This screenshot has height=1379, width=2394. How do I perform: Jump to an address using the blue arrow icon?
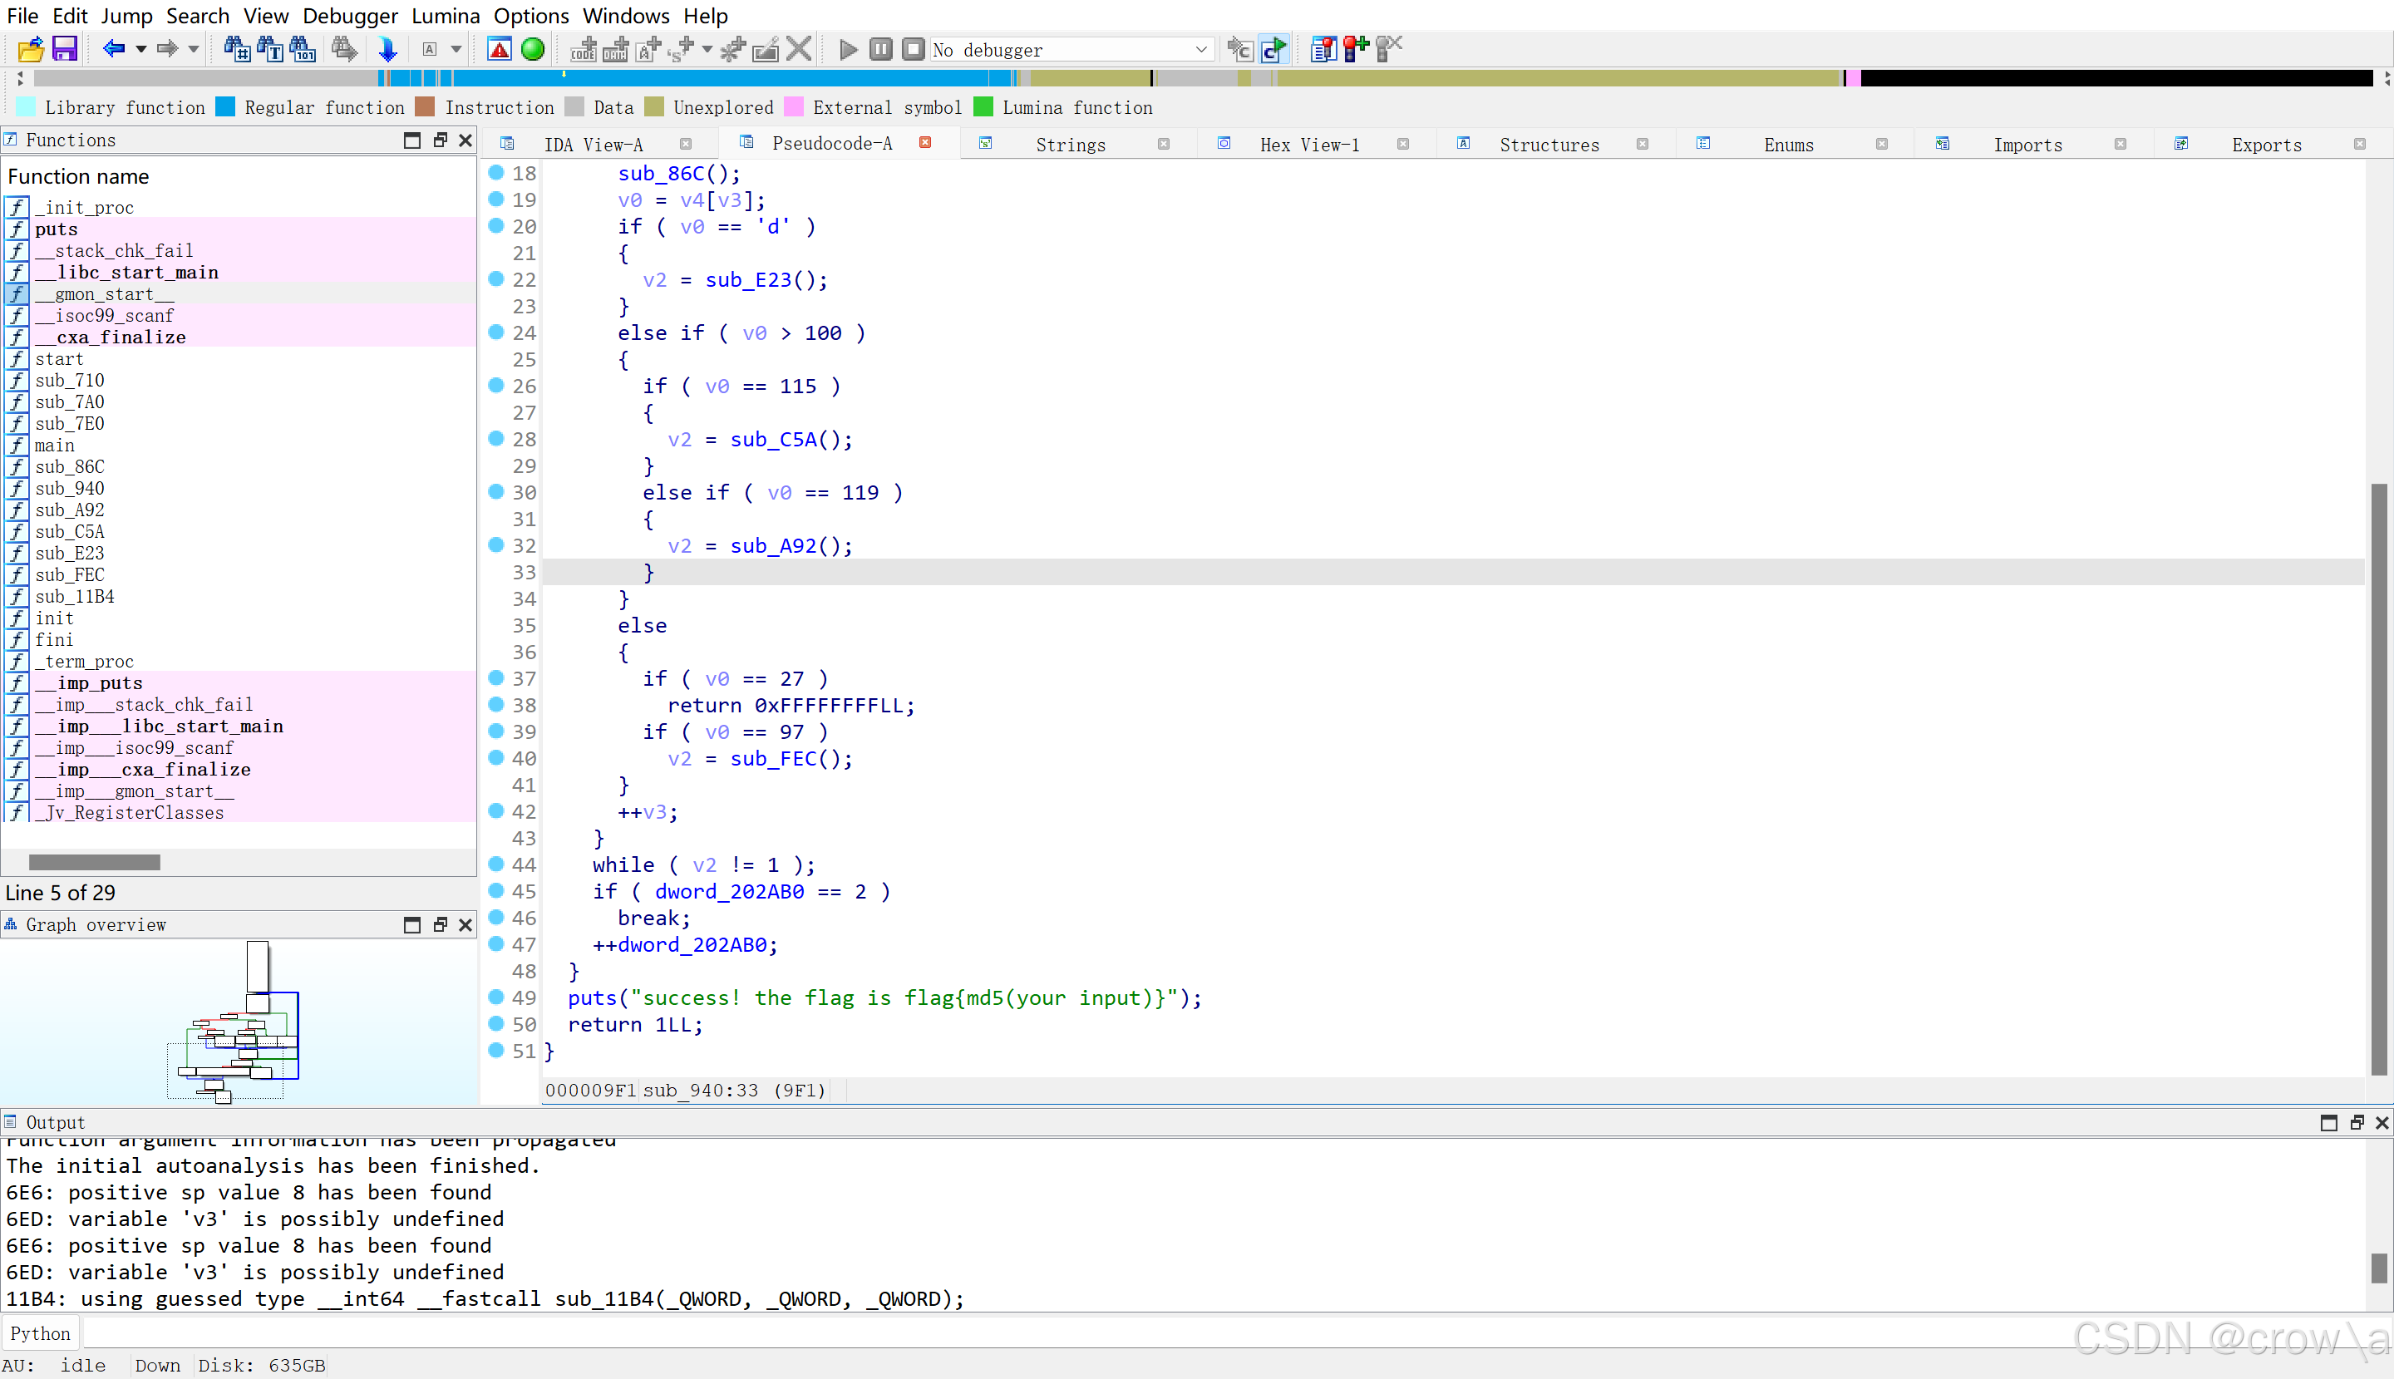click(387, 49)
